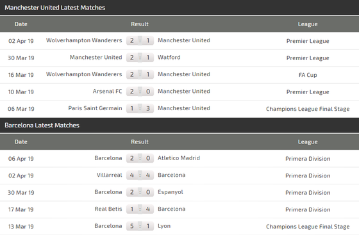The height and width of the screenshot is (235, 359).
Task: Click the 2:1 score for Manchester United vs Watford
Action: coord(140,58)
